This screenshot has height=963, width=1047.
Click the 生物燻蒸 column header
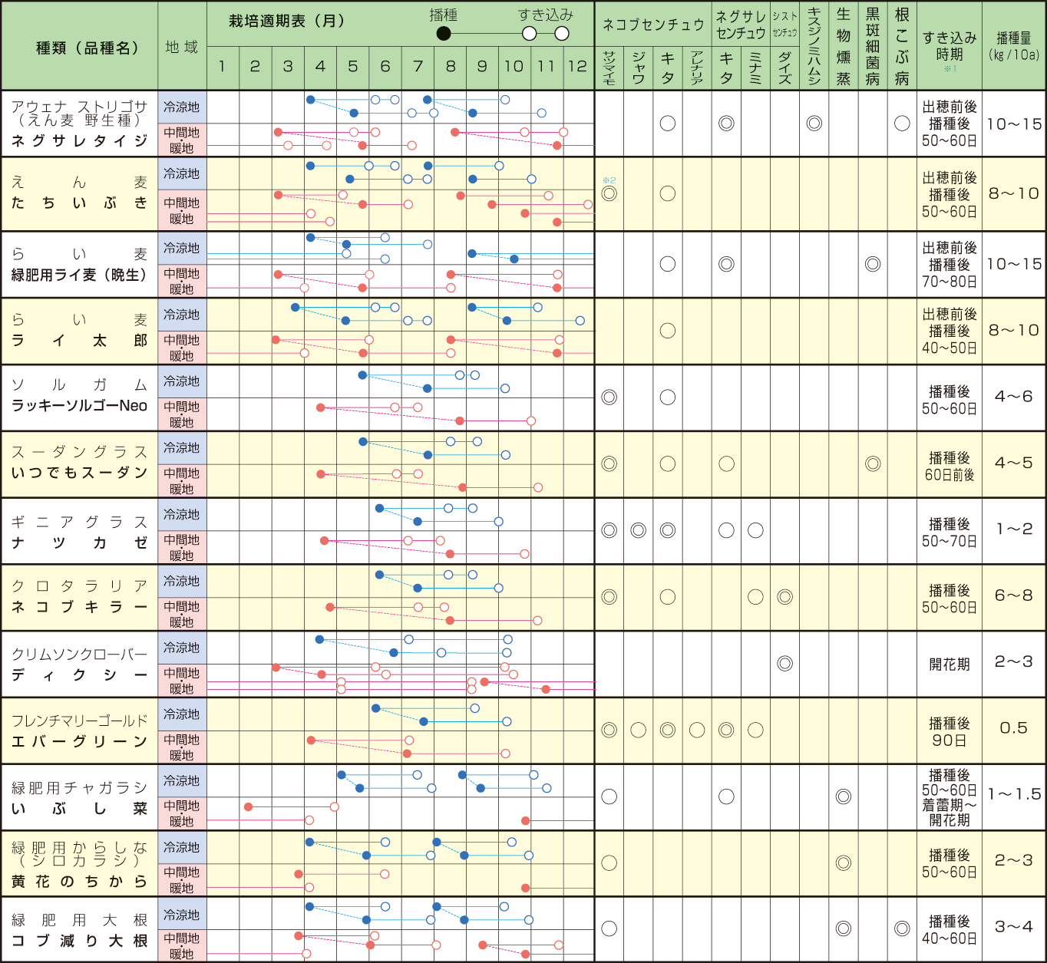(x=844, y=45)
